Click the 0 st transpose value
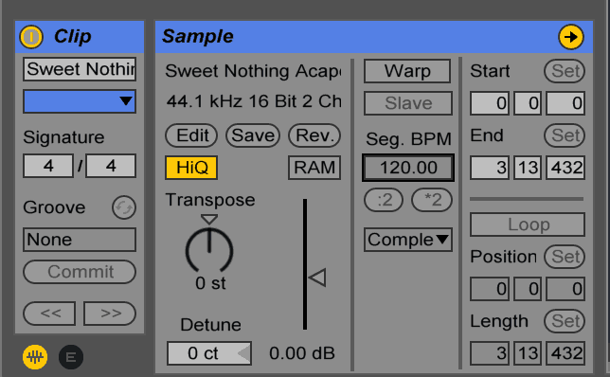The image size is (610, 377). click(210, 283)
